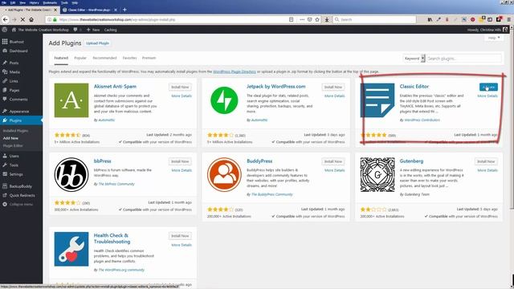Install Akismet Anti-Spam with Install Now

(180, 87)
